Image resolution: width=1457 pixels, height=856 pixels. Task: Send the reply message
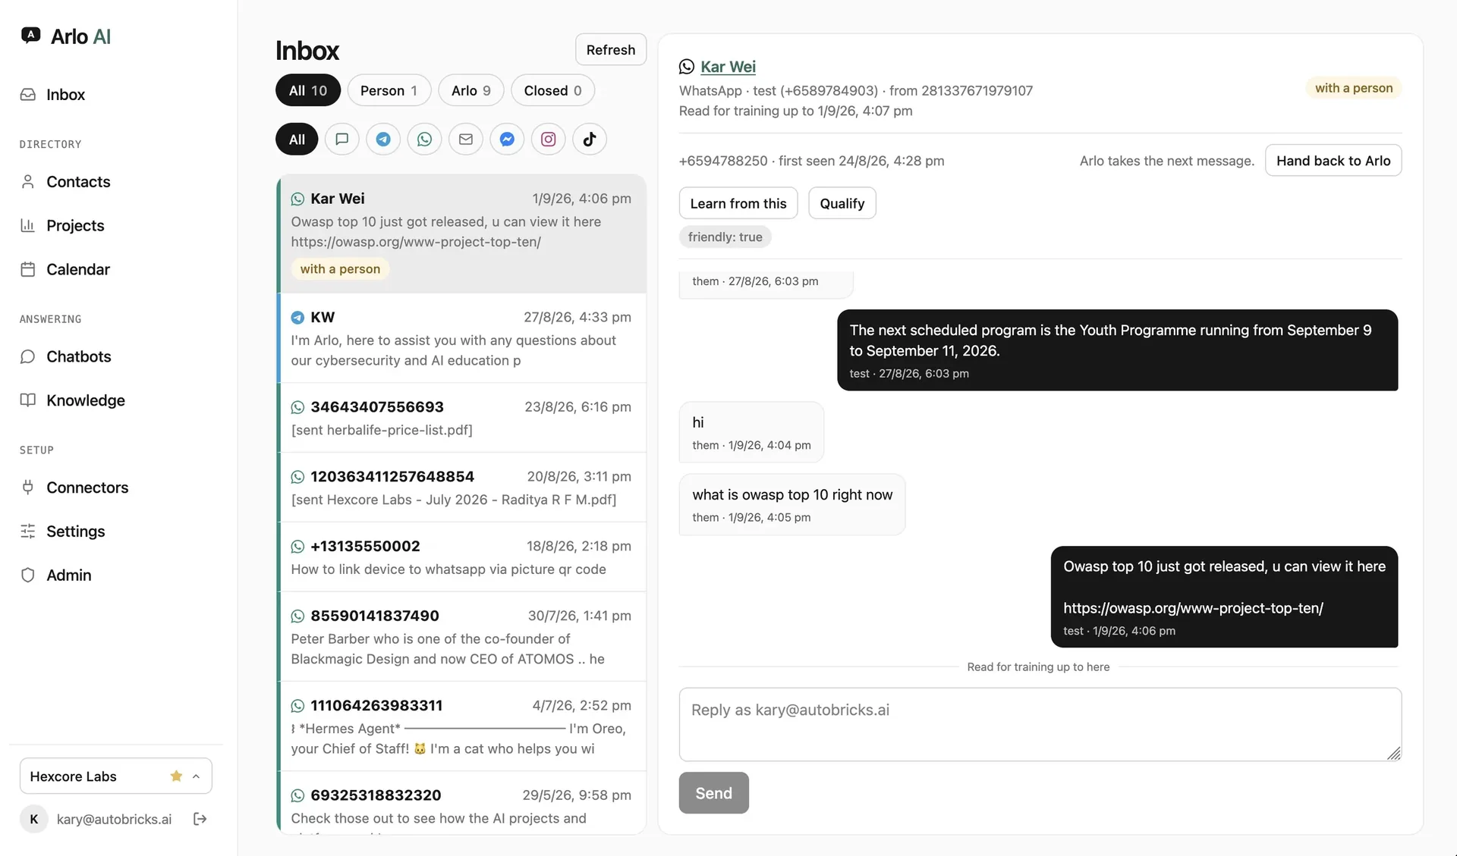(x=713, y=793)
